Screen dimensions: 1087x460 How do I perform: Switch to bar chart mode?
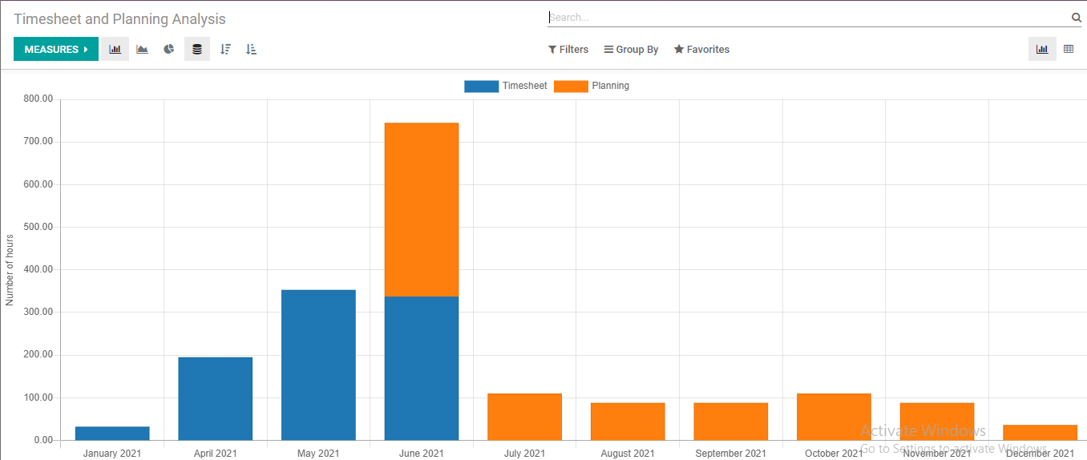[115, 49]
